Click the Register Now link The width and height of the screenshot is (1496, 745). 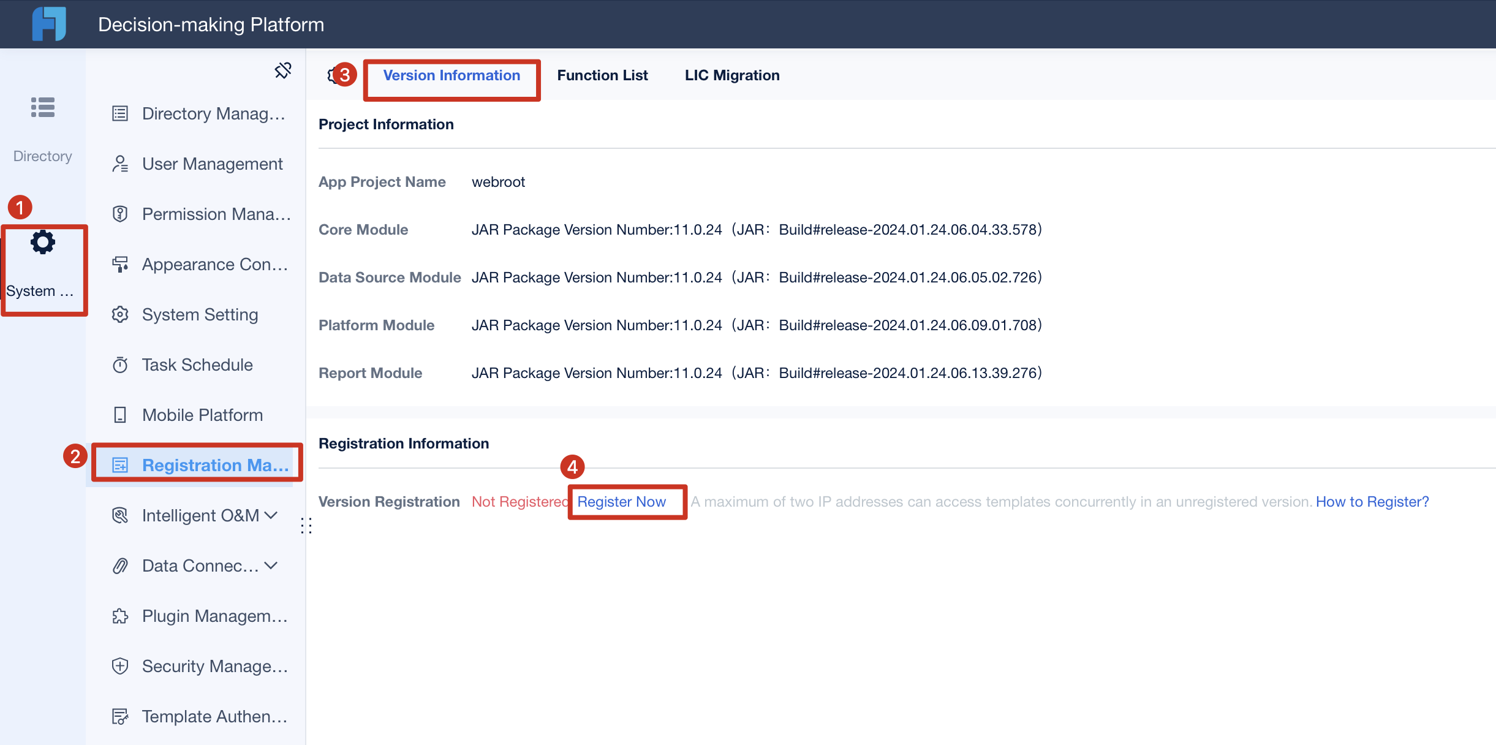tap(622, 501)
